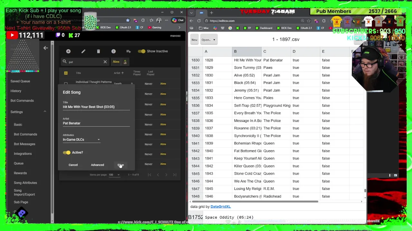Viewport: 412px width, 231px height.
Task: Open the DataGridXL link
Action: 220,207
